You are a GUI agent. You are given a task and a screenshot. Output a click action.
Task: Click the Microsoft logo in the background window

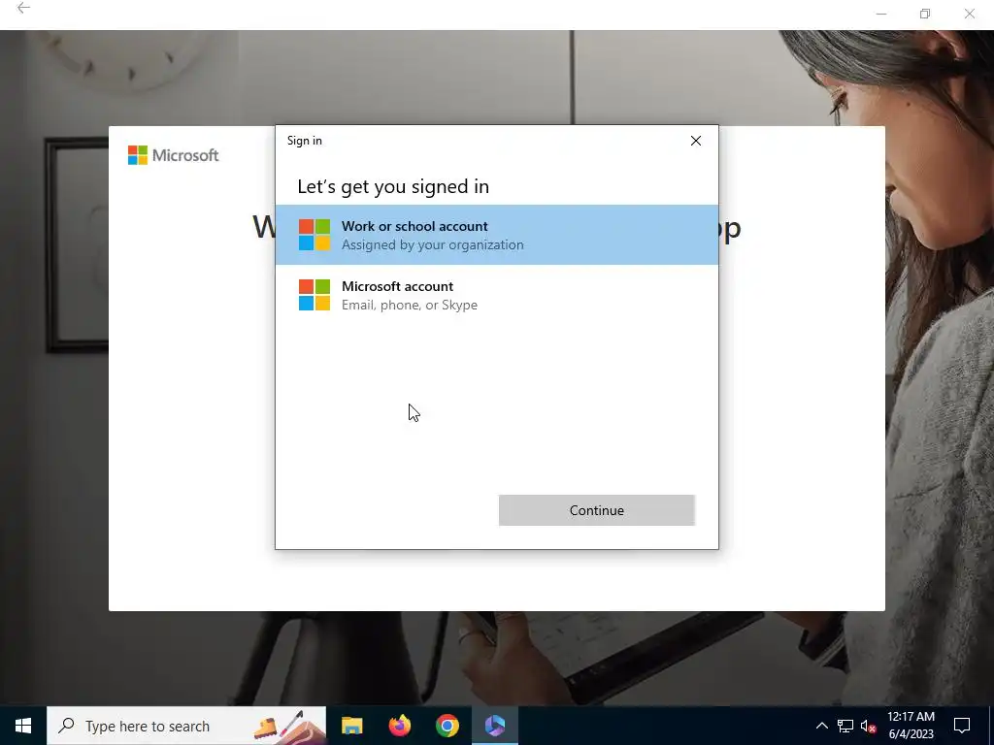tap(173, 155)
